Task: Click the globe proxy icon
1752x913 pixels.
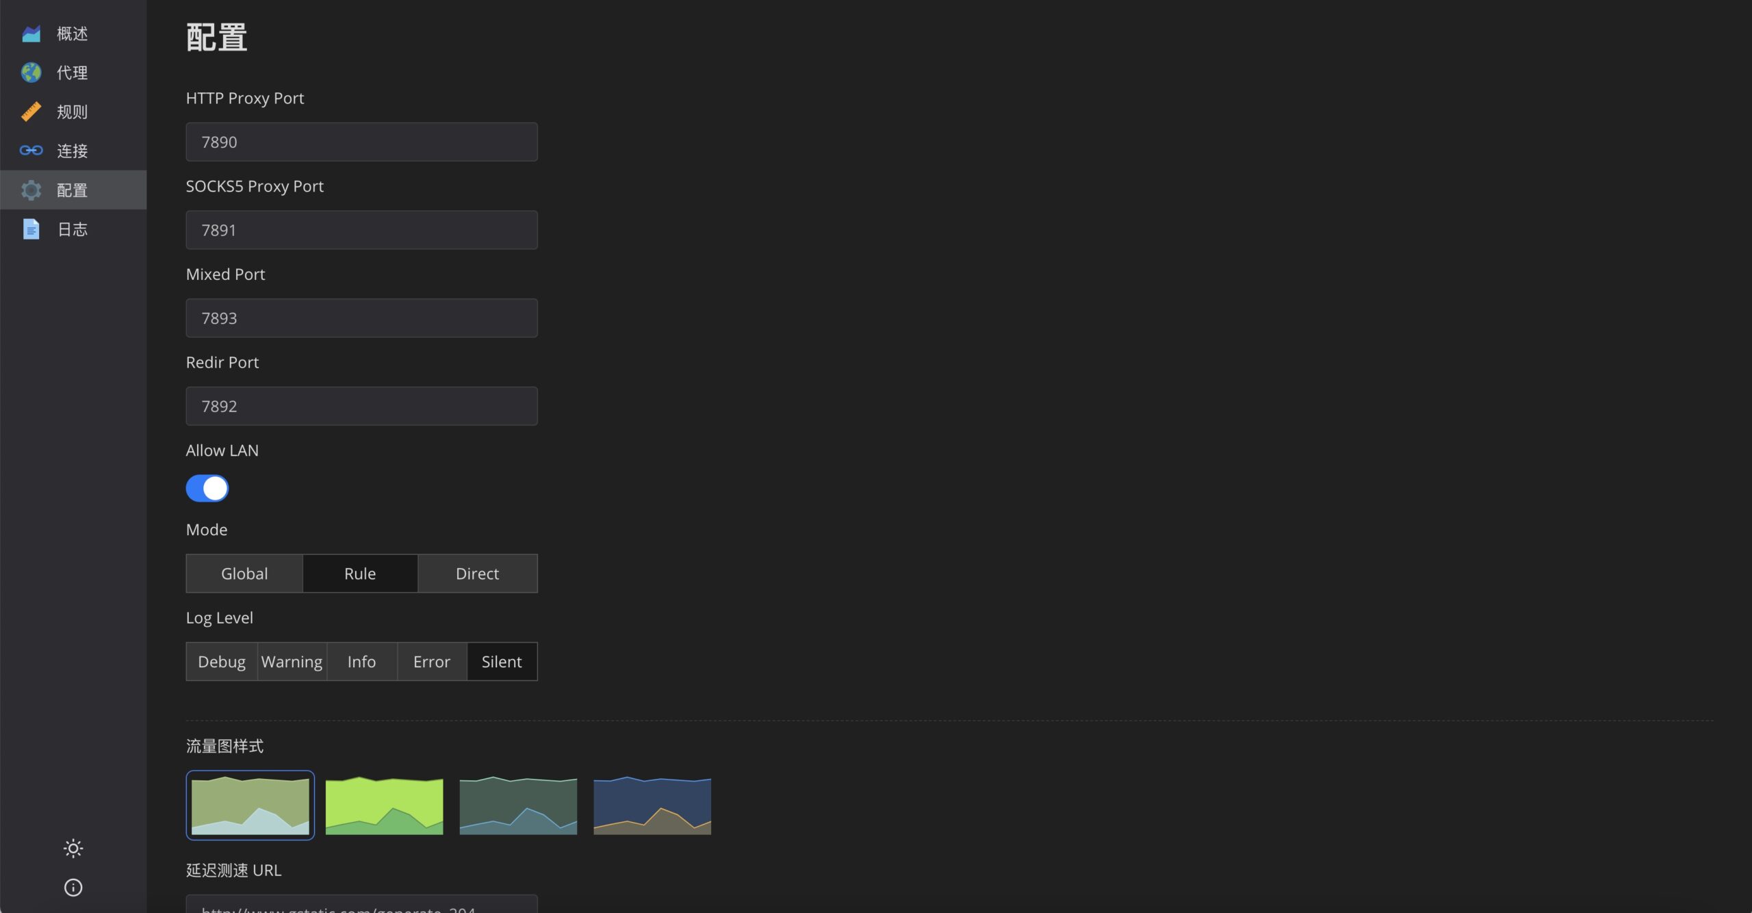Action: click(31, 73)
